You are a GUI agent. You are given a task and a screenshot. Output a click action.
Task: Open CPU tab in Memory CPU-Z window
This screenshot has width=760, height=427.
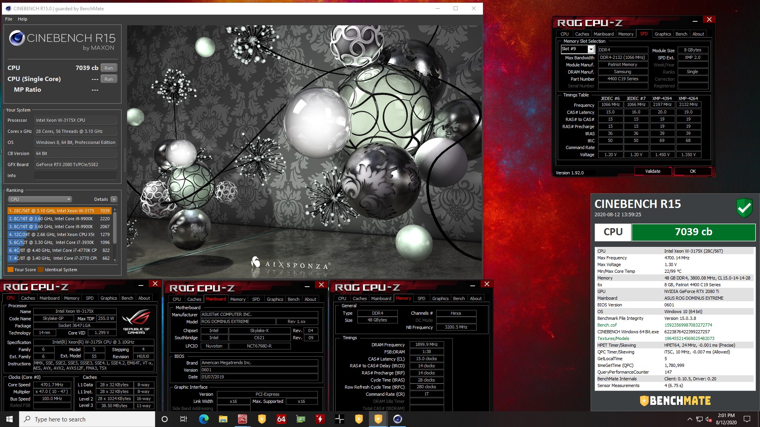coord(342,299)
